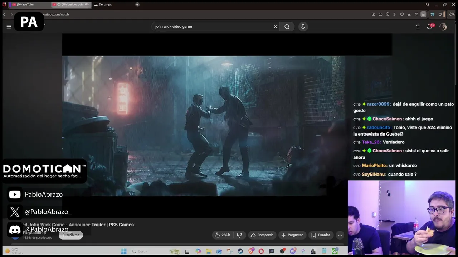Open the YouTube account avatar menu
458x257 pixels.
(x=443, y=27)
